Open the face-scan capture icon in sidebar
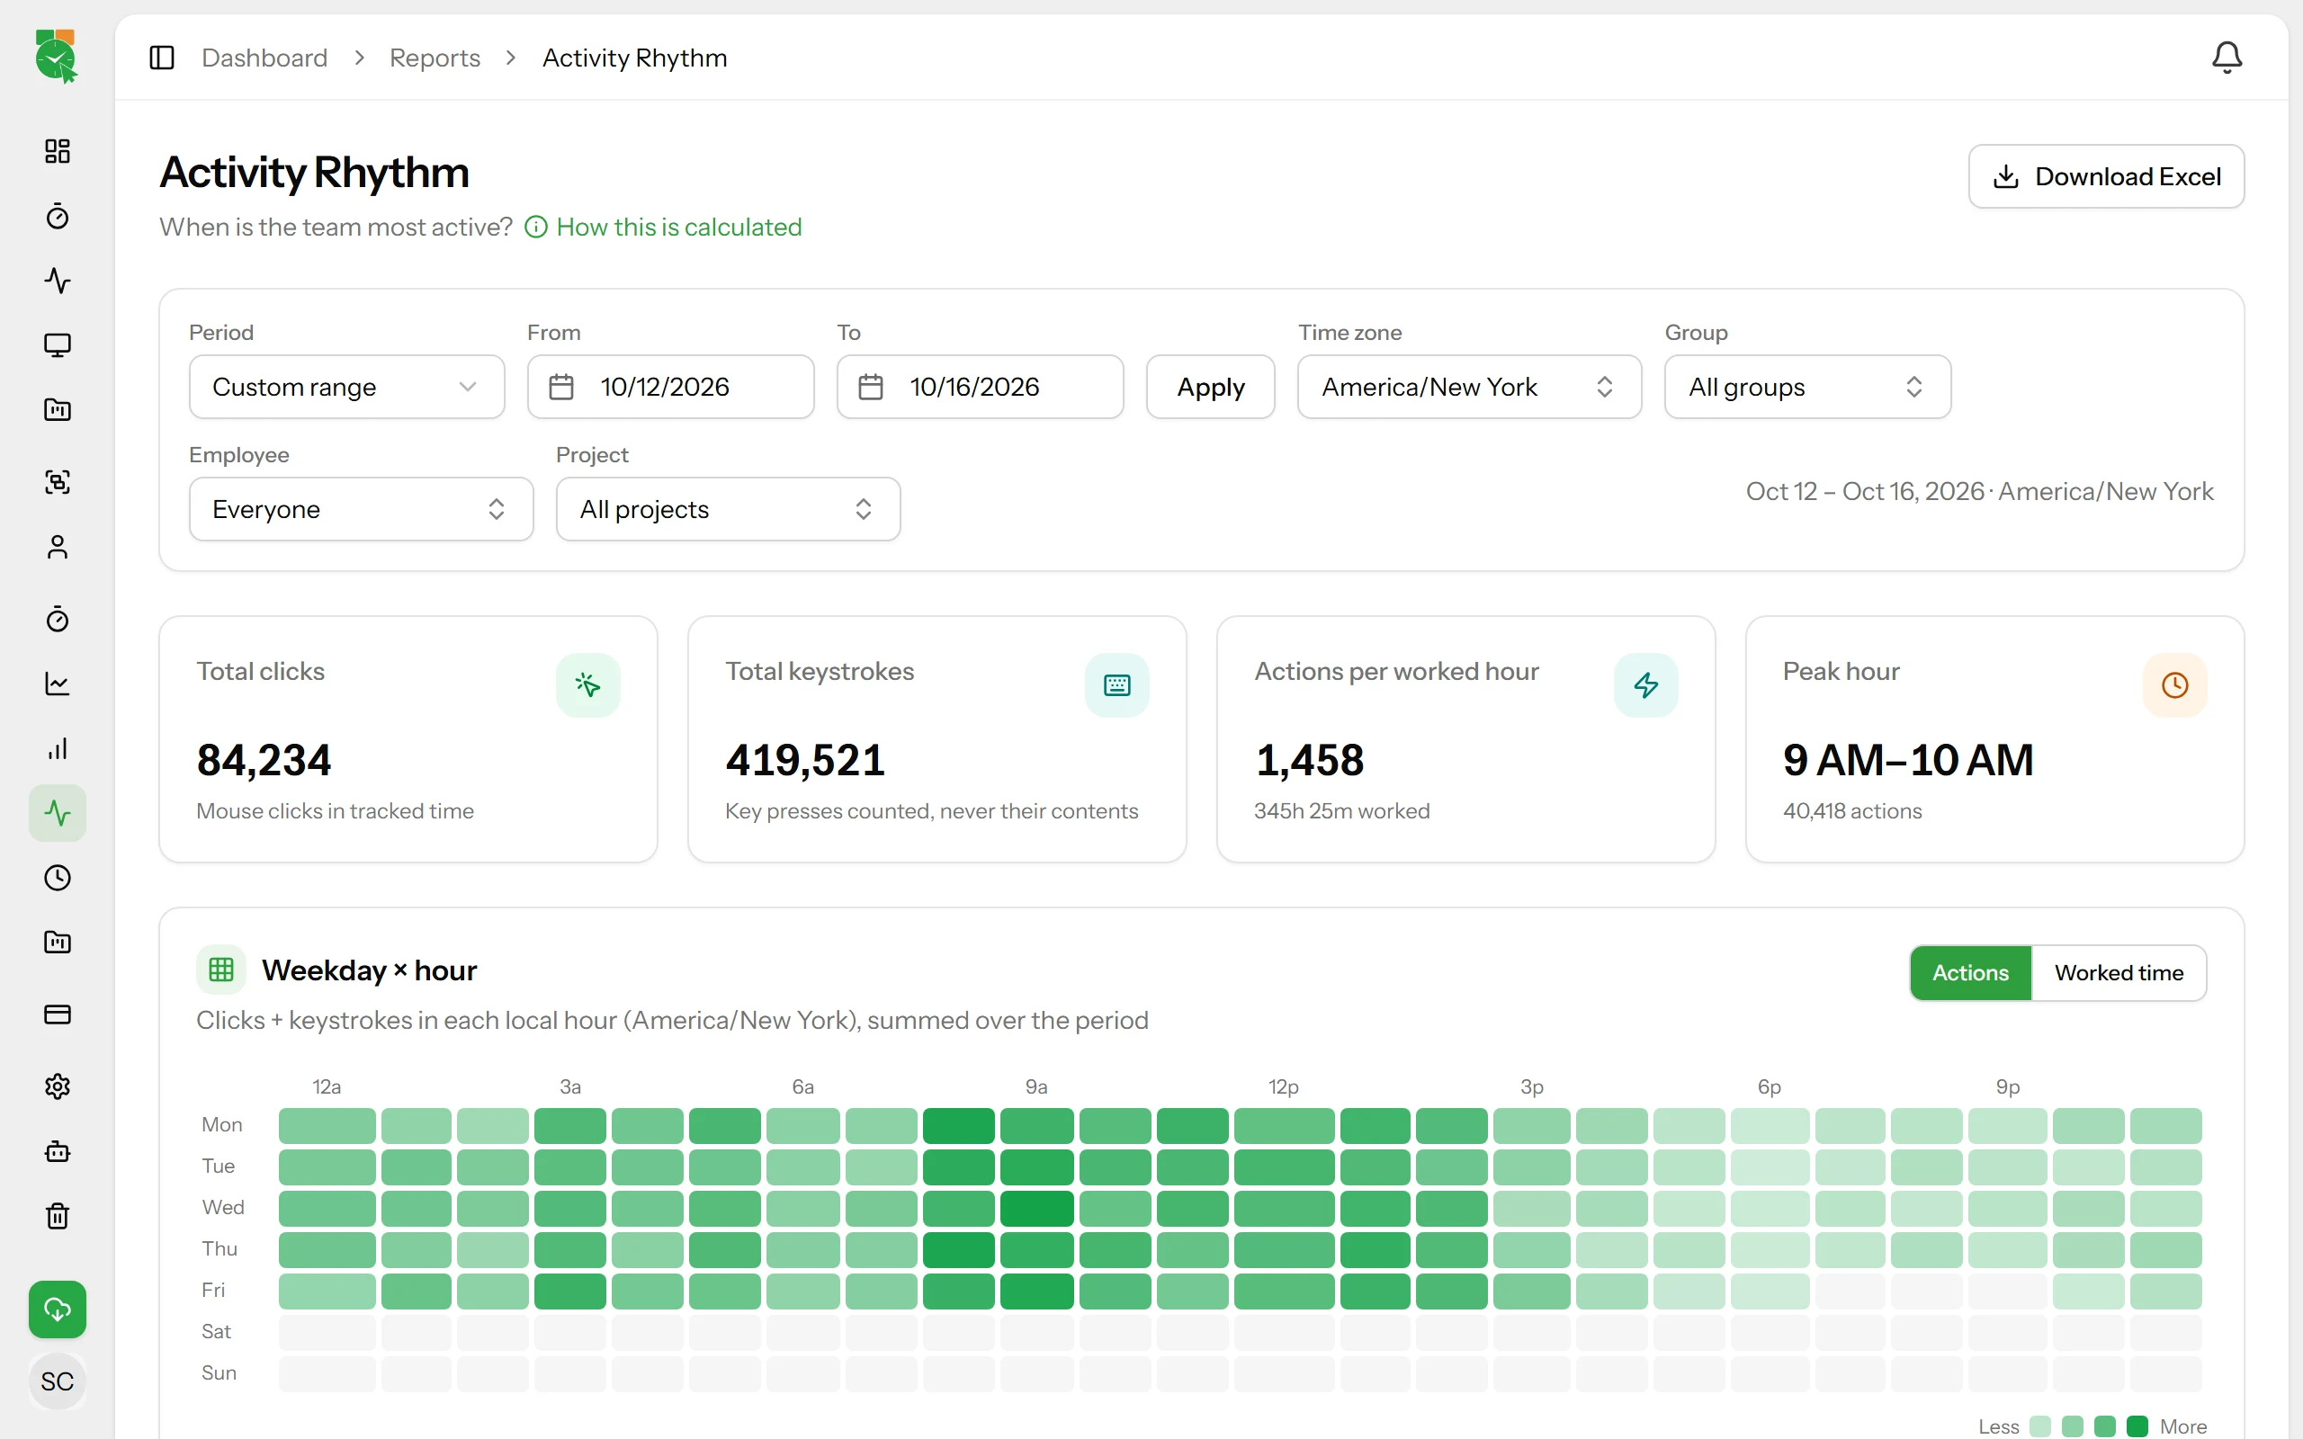This screenshot has width=2303, height=1439. (x=57, y=481)
